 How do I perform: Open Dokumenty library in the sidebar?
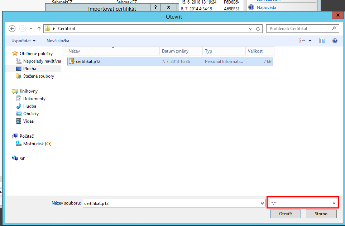coord(34,99)
